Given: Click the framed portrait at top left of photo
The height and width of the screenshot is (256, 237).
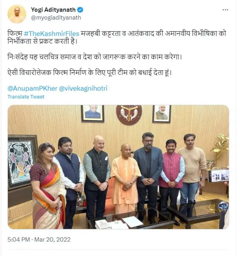Looking at the screenshot, I should [93, 114].
